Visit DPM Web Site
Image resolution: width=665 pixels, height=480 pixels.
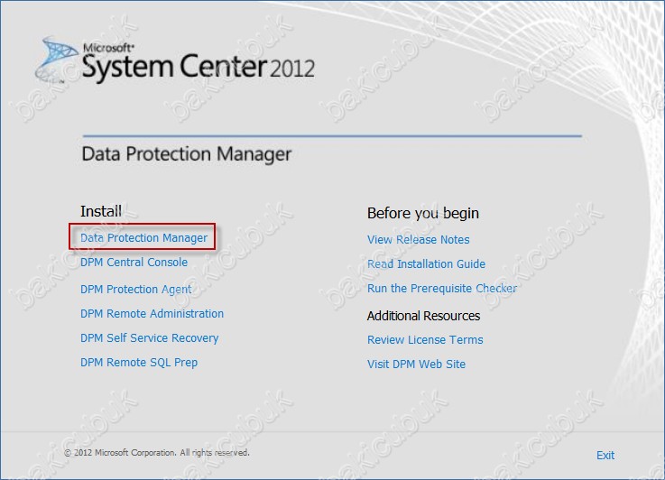(416, 365)
